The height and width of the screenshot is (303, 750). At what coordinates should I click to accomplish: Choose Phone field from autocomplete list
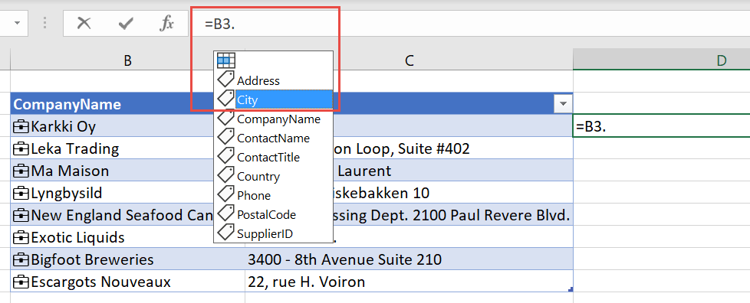pos(274,195)
